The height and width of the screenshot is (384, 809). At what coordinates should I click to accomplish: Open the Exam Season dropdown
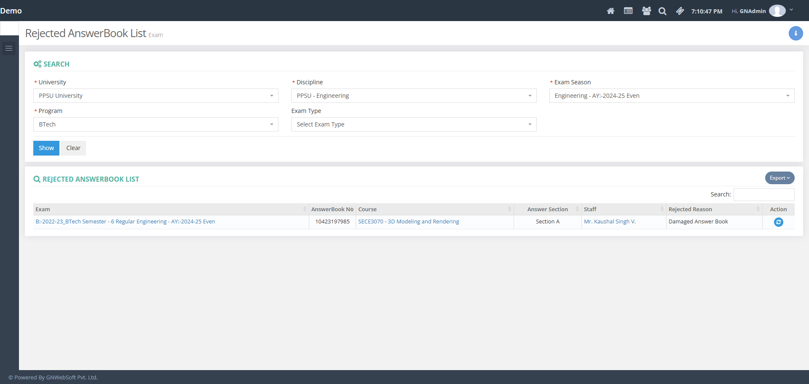[671, 96]
